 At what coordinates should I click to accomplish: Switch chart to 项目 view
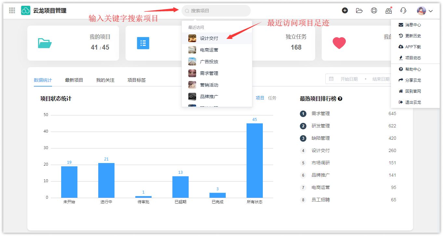pyautogui.click(x=260, y=98)
